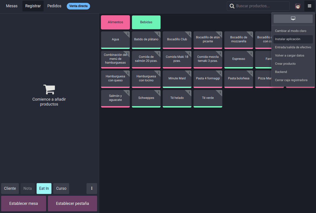Image resolution: width=316 pixels, height=213 pixels.
Task: Show info for Bocadillo de mozzarella
Action: click(251, 34)
